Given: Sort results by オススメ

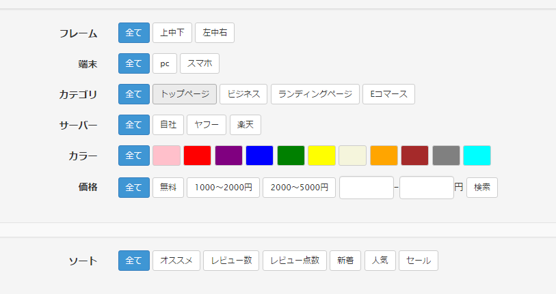Looking at the screenshot, I should [176, 261].
